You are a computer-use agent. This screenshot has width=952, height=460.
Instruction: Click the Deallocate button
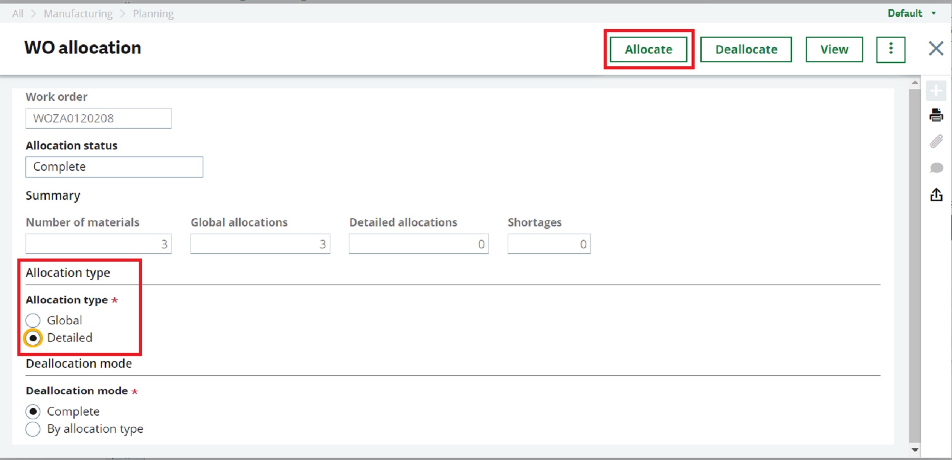coord(746,49)
